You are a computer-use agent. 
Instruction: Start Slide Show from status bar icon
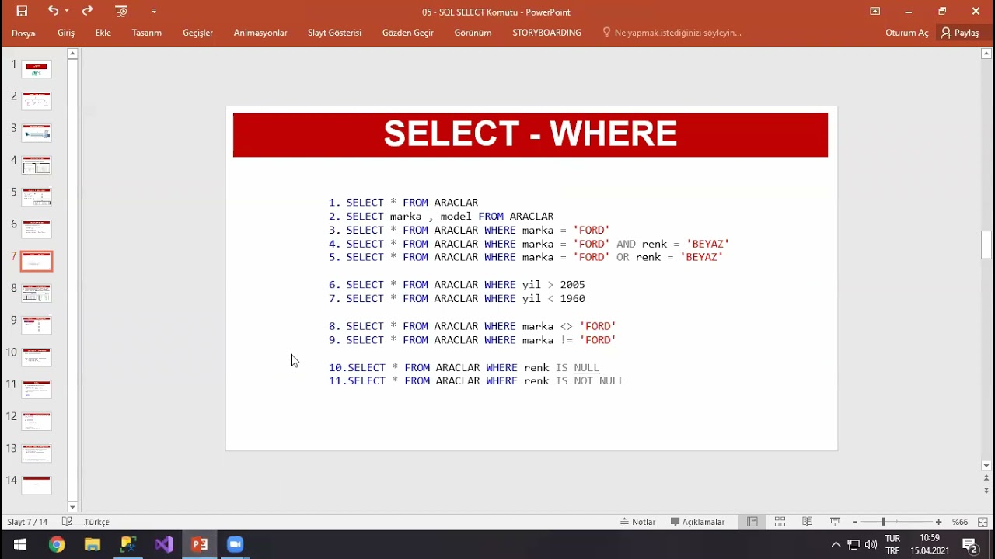(x=835, y=522)
